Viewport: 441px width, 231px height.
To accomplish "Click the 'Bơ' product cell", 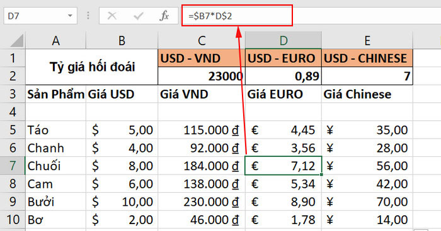I will coord(55,220).
